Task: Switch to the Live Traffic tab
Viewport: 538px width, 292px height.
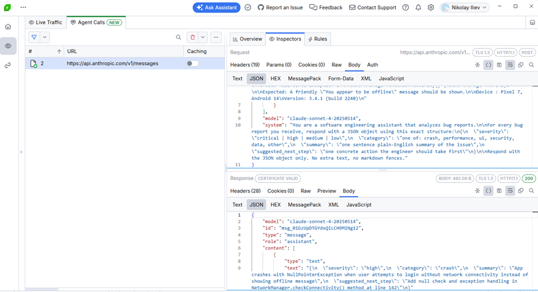Action: 45,23
